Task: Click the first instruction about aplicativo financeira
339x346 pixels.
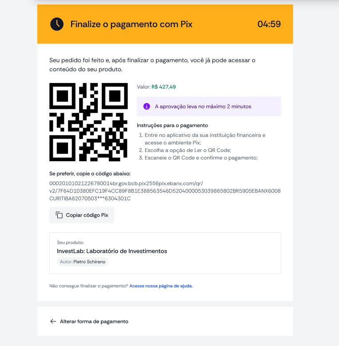Action: (202, 139)
